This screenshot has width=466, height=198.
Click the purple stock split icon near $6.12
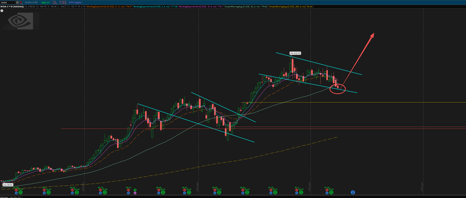[135, 193]
